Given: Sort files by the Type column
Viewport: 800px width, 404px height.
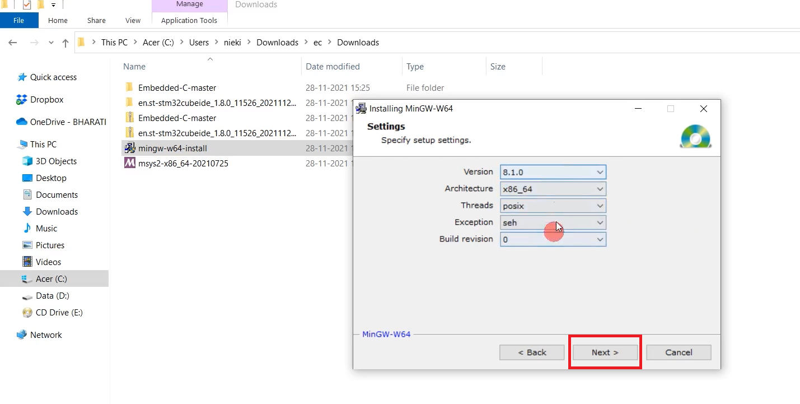Looking at the screenshot, I should tap(415, 67).
